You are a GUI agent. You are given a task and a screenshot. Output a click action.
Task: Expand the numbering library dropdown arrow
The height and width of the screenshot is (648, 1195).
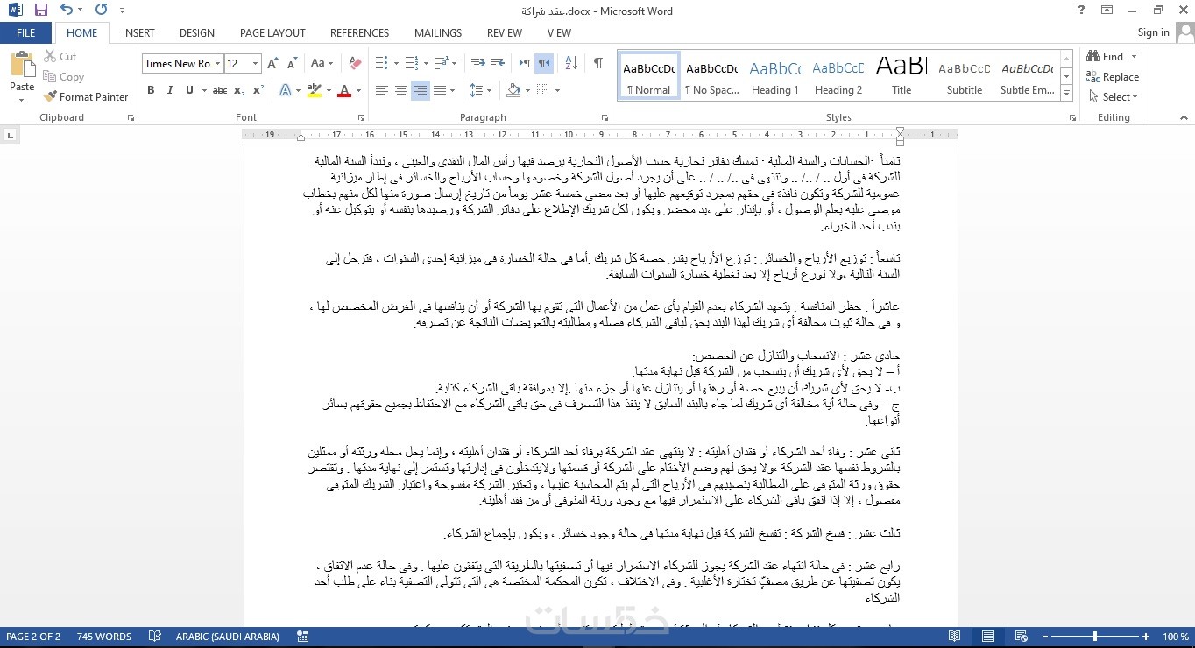[x=426, y=63]
